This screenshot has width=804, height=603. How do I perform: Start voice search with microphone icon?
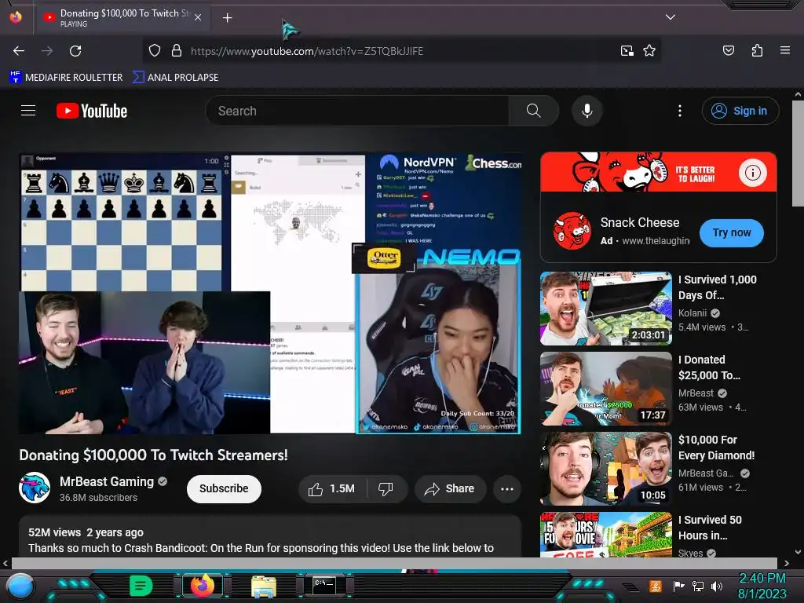pyautogui.click(x=587, y=111)
